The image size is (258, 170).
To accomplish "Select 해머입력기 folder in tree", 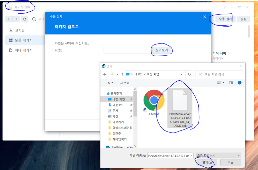I will [x=117, y=139].
